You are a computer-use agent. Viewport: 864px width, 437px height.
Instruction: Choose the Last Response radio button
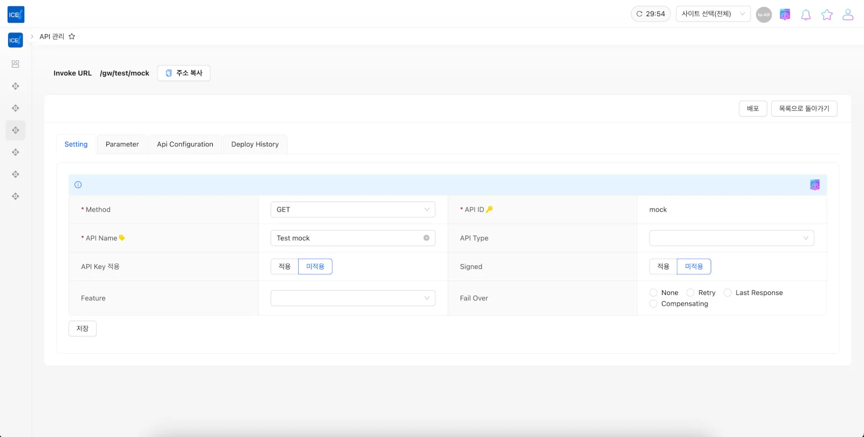(x=727, y=293)
